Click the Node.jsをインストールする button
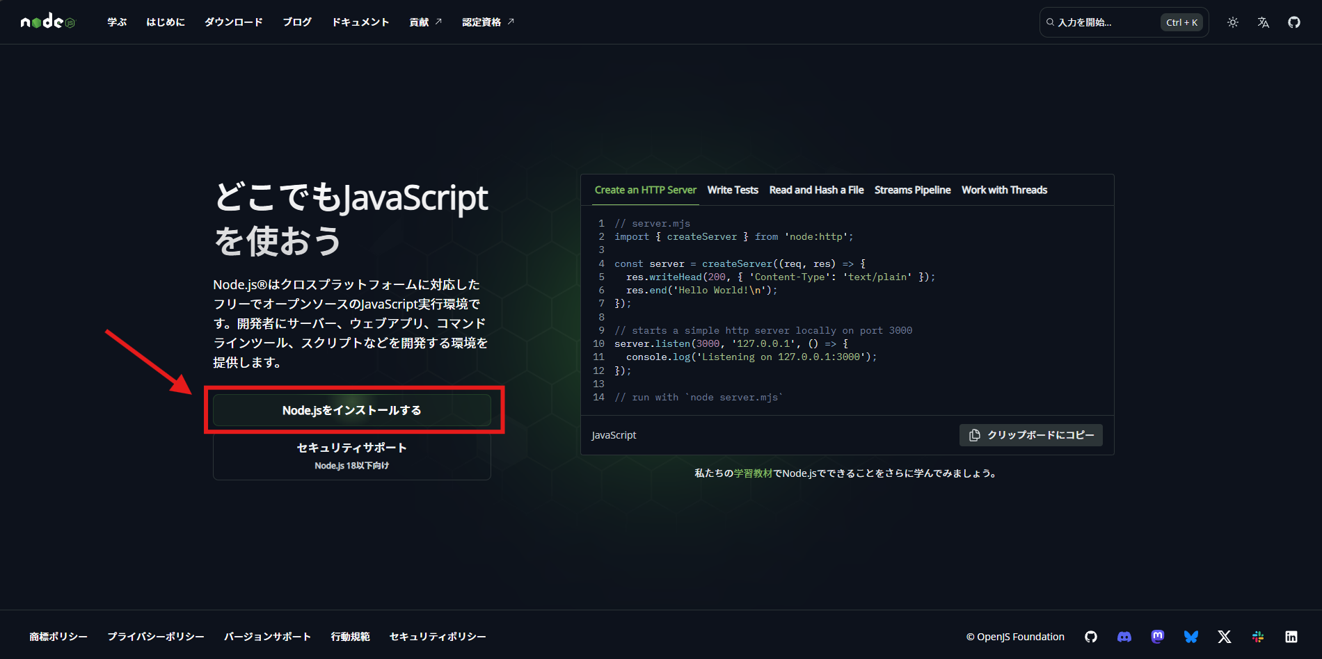The height and width of the screenshot is (659, 1322). click(x=351, y=410)
